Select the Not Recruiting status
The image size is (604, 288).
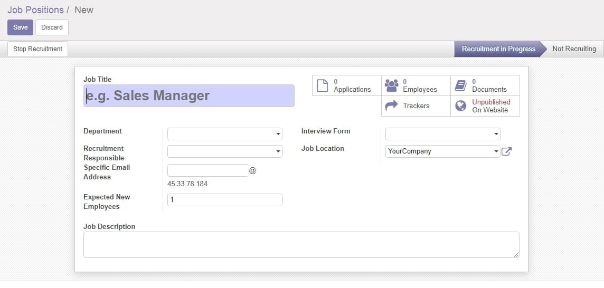[x=574, y=49]
